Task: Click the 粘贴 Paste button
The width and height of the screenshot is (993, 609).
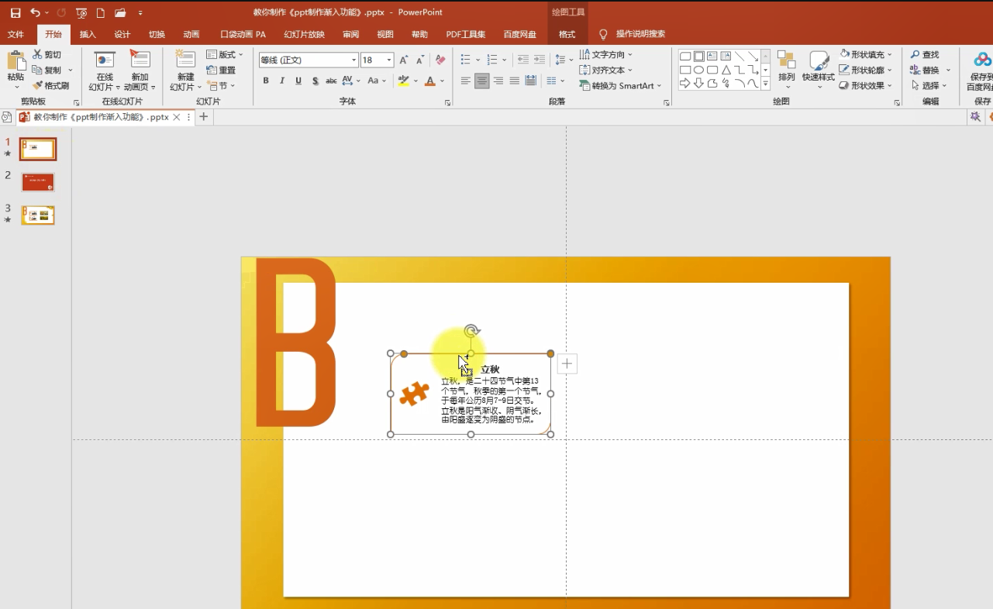Action: point(16,68)
